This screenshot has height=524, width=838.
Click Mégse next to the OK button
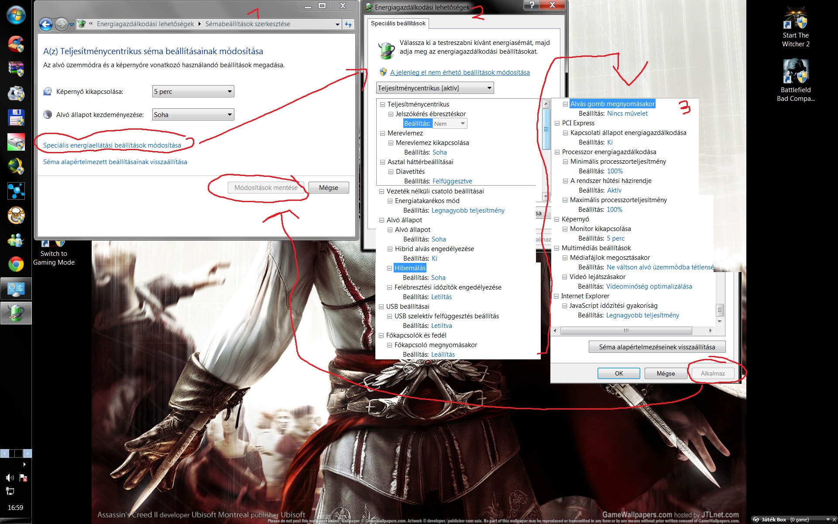click(x=666, y=373)
